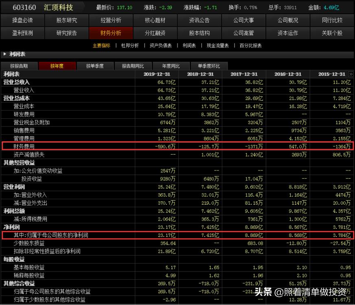Open the 股本结构 tab

[199, 33]
